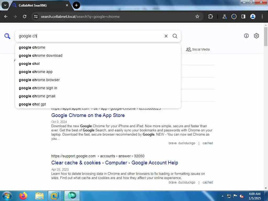Viewport: 268px width, 201px height.
Task: Click the muted volume tray icon
Action: (242, 196)
